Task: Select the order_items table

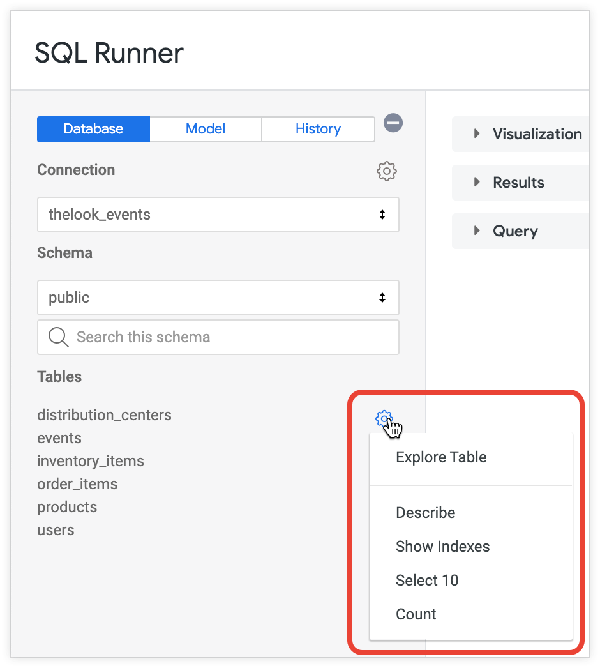Action: [77, 484]
